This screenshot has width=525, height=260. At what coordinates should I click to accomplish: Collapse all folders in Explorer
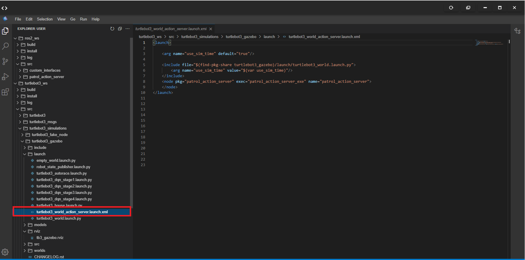[120, 29]
